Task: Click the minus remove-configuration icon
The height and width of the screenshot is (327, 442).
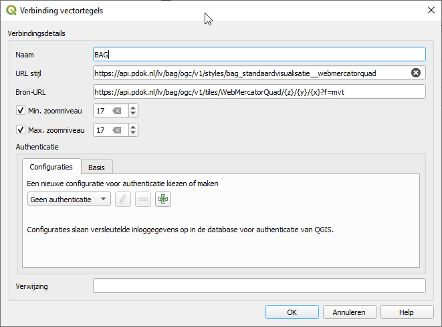Action: pos(143,200)
